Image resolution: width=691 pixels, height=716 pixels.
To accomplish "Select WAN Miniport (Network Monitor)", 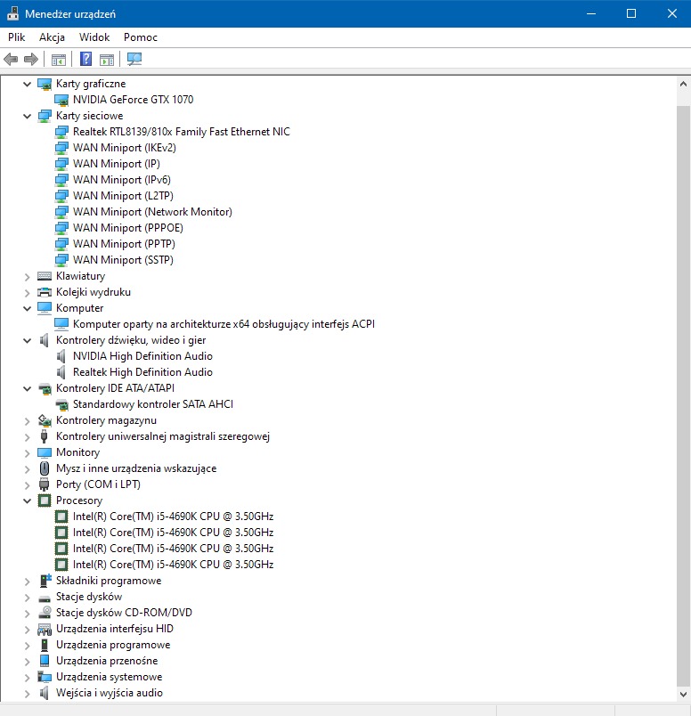I will [x=152, y=212].
